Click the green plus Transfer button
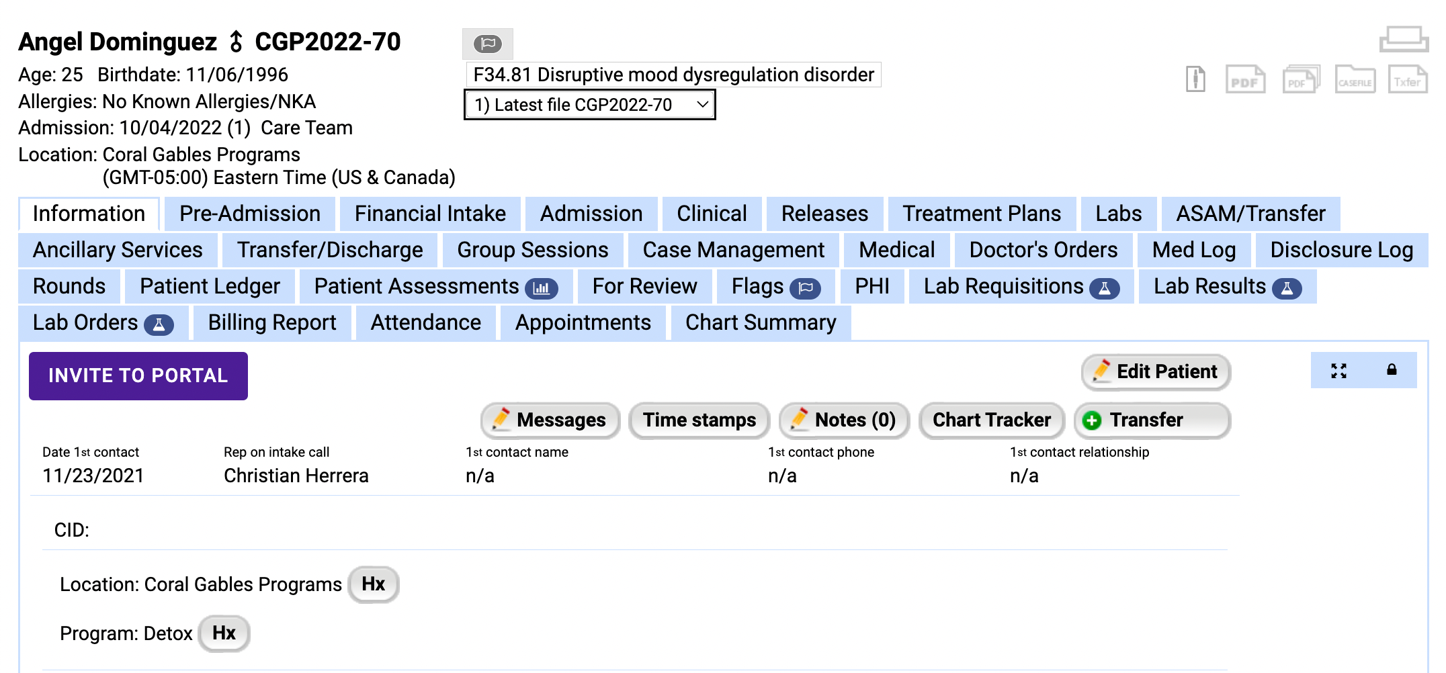The width and height of the screenshot is (1446, 673). 1152,420
